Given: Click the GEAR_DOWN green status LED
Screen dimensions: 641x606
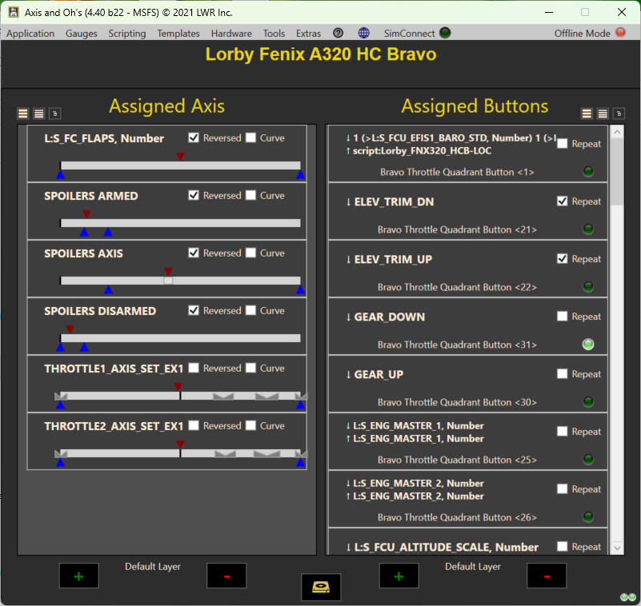Looking at the screenshot, I should click(x=588, y=344).
